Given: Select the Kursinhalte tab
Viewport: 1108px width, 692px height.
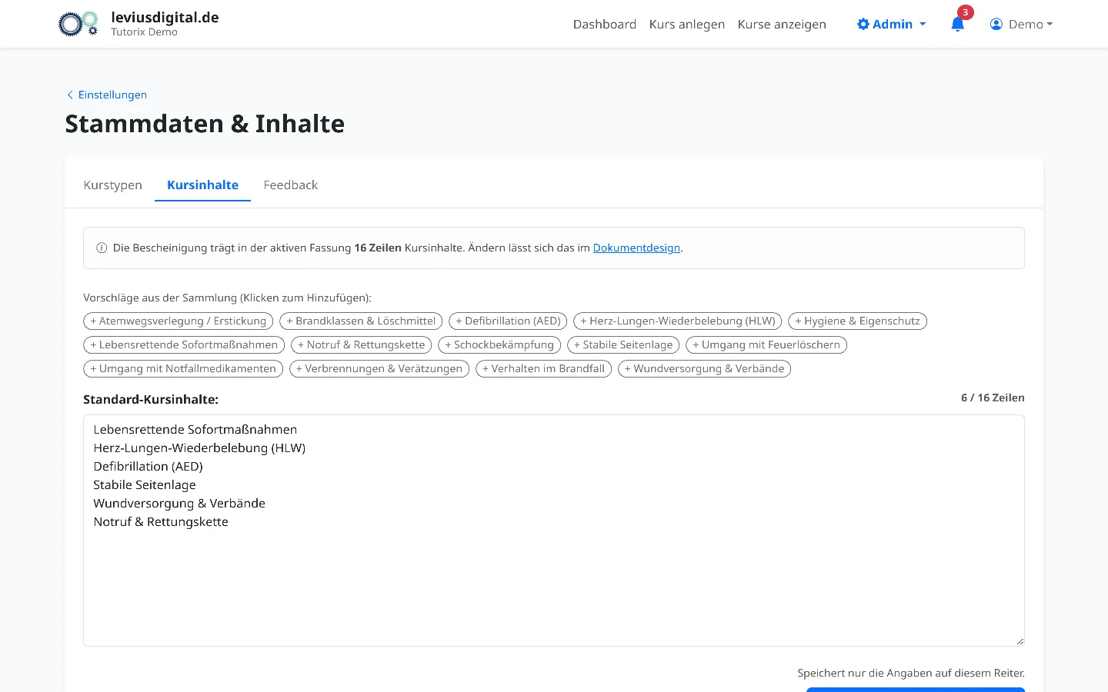Looking at the screenshot, I should point(203,185).
